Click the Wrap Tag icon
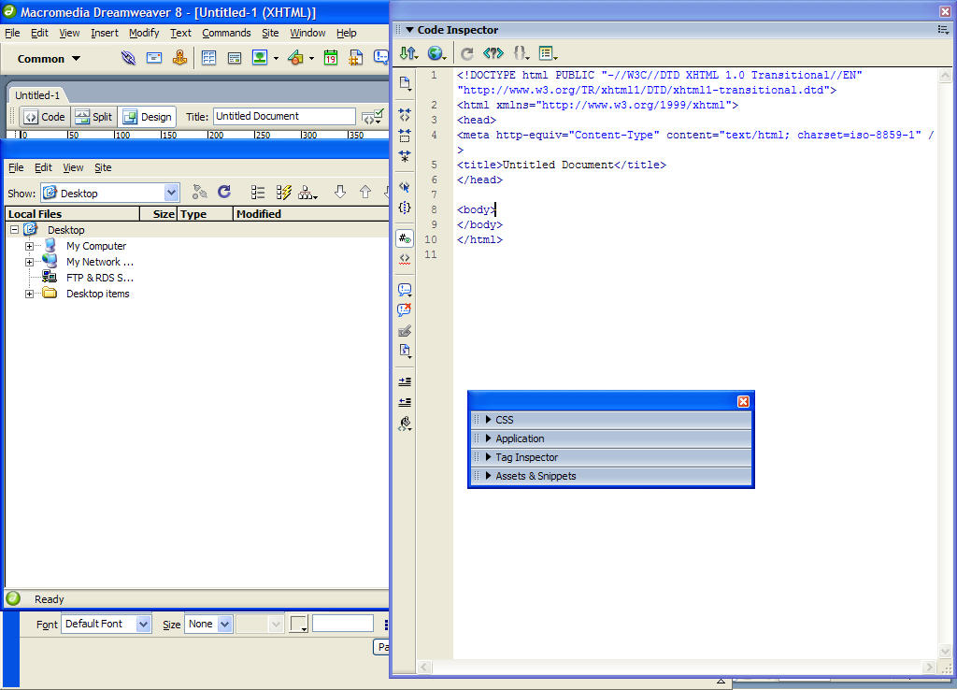The image size is (957, 690). click(x=405, y=331)
